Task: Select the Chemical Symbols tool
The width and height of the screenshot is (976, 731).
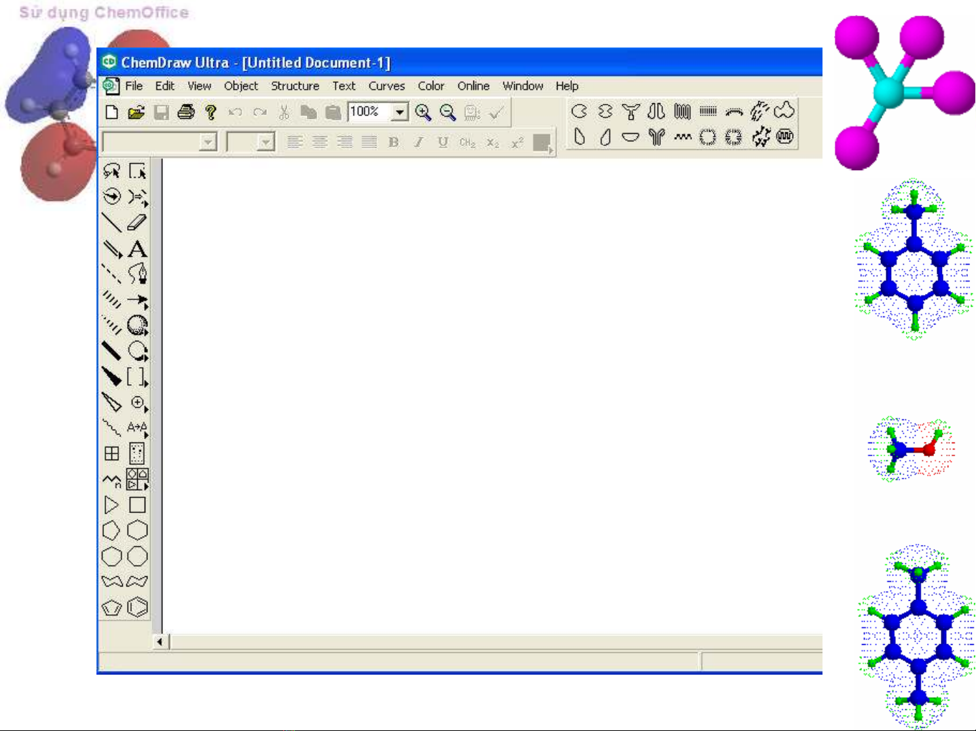Action: [x=137, y=402]
